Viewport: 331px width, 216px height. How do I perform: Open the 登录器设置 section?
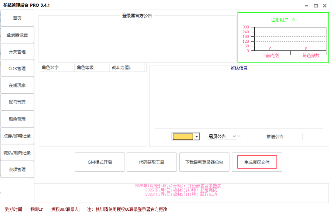click(x=17, y=35)
